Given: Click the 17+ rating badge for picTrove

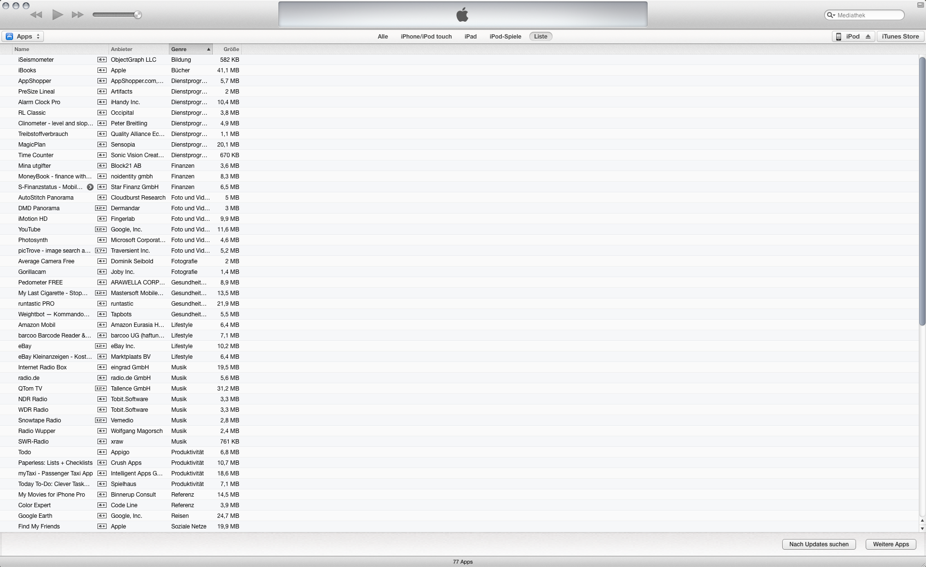Looking at the screenshot, I should tap(101, 251).
